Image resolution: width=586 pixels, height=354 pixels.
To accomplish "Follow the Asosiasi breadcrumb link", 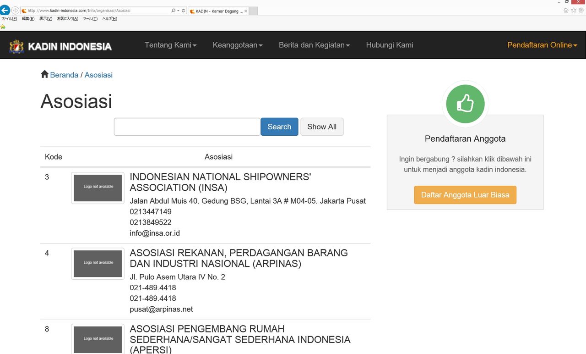I will pyautogui.click(x=98, y=75).
